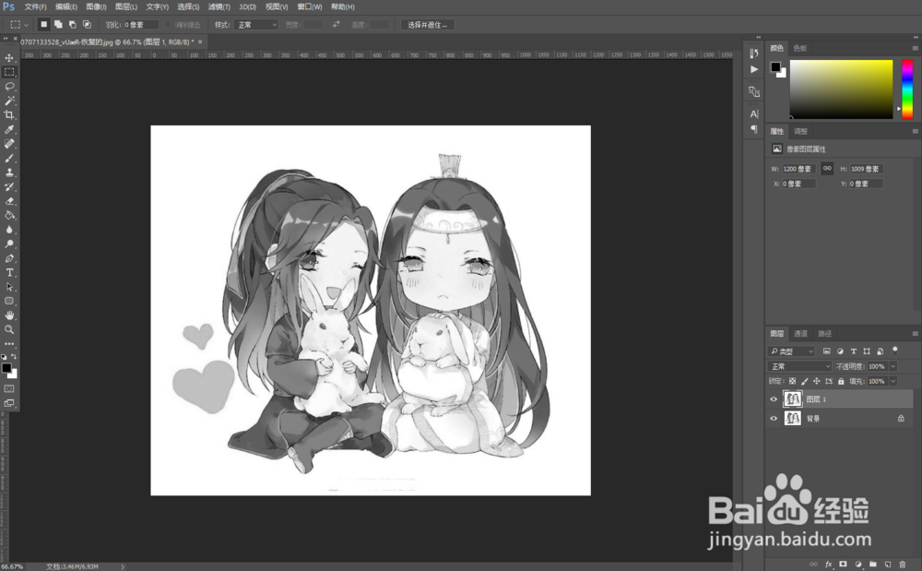Open the Layers panel flyout menu

point(915,333)
